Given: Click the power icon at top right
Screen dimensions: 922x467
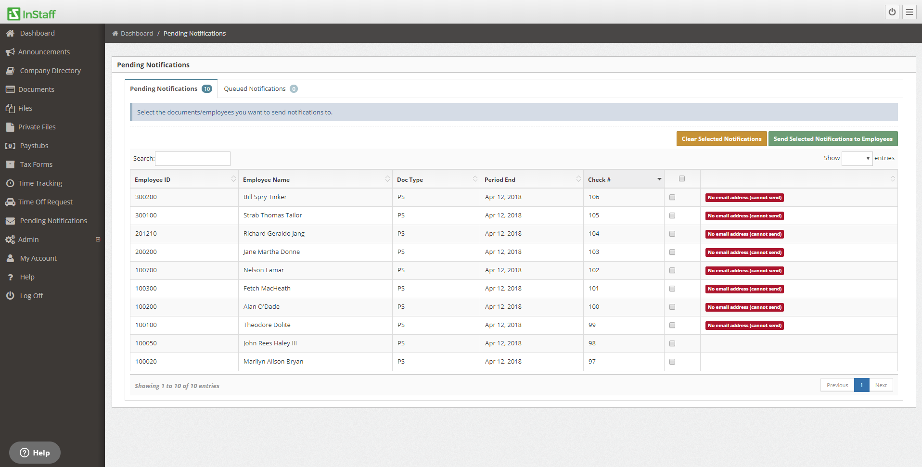Looking at the screenshot, I should tap(892, 12).
